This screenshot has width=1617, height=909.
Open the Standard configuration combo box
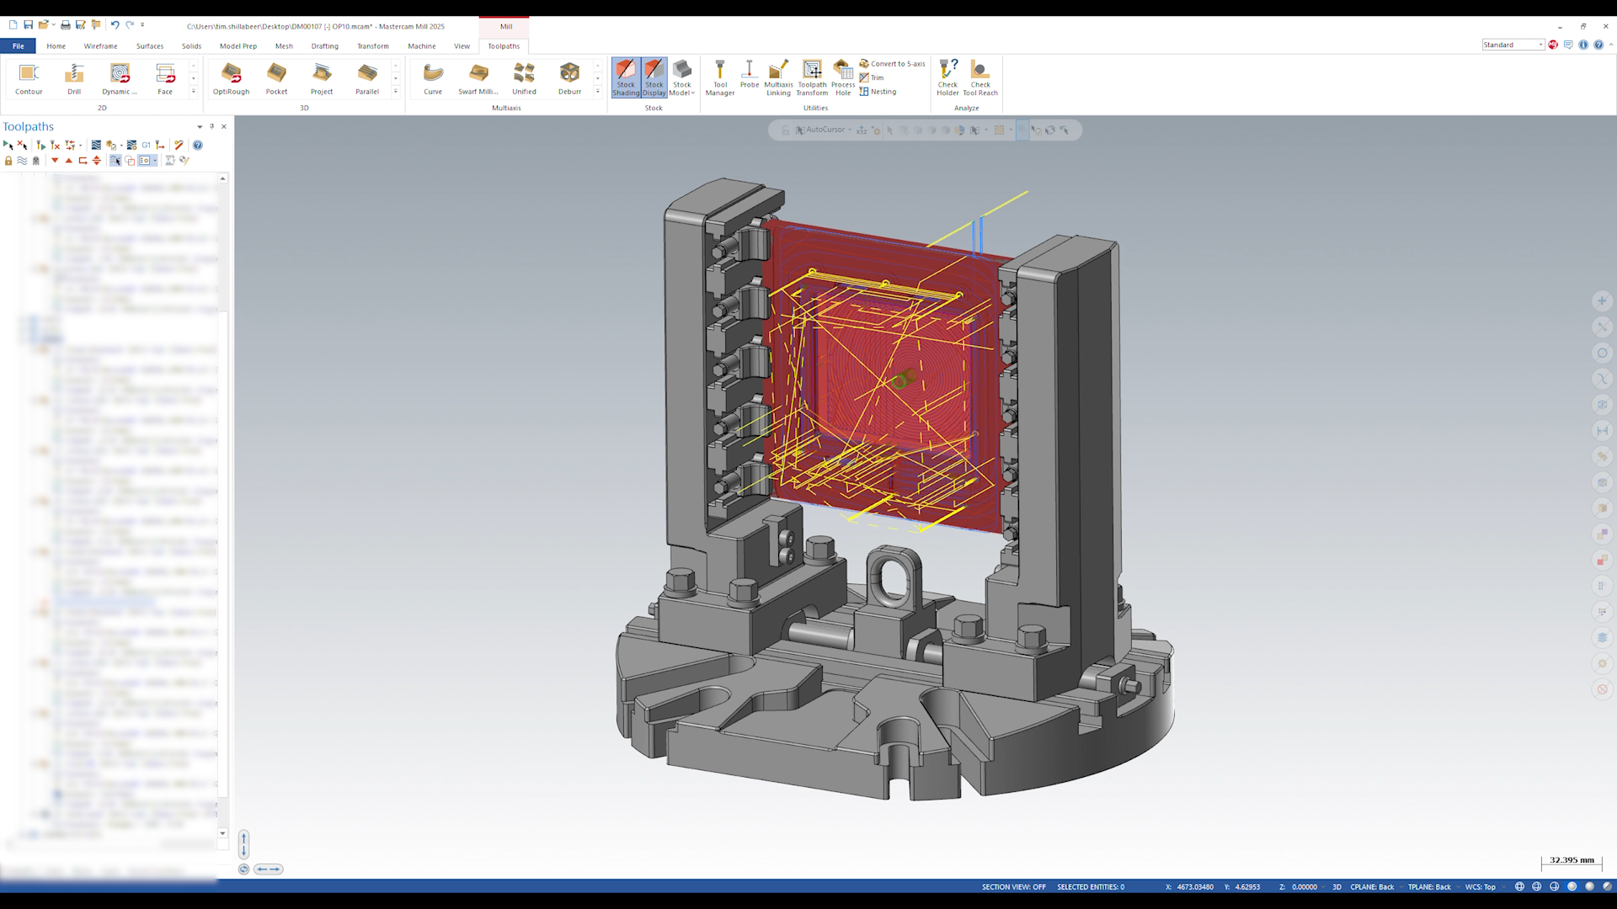point(1513,45)
